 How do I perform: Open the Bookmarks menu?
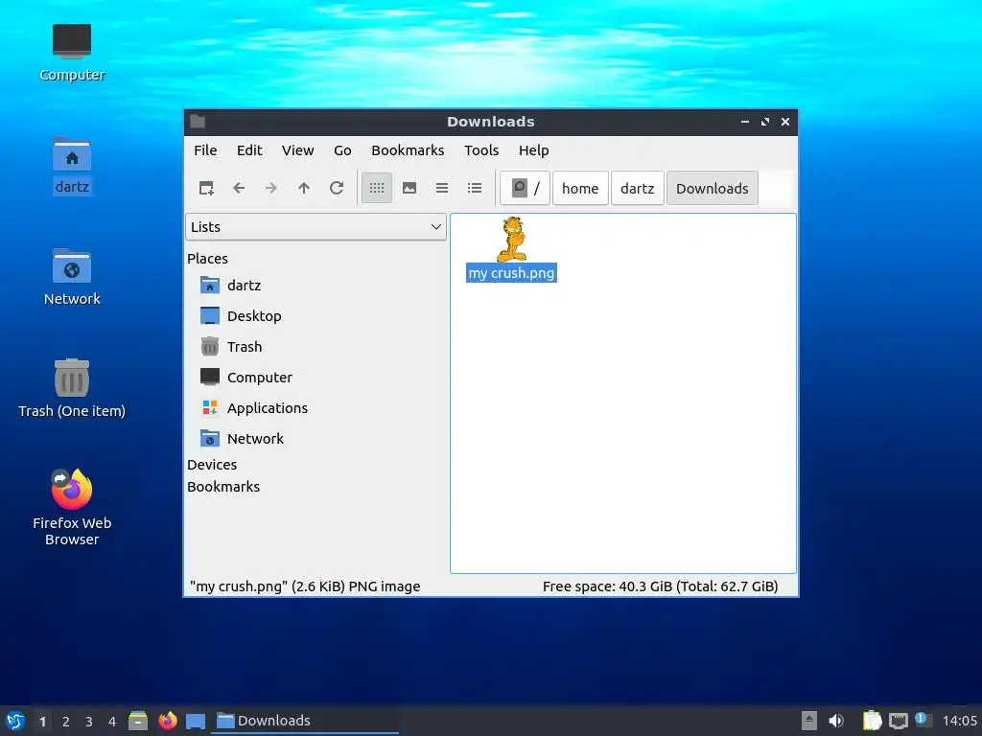(x=408, y=150)
